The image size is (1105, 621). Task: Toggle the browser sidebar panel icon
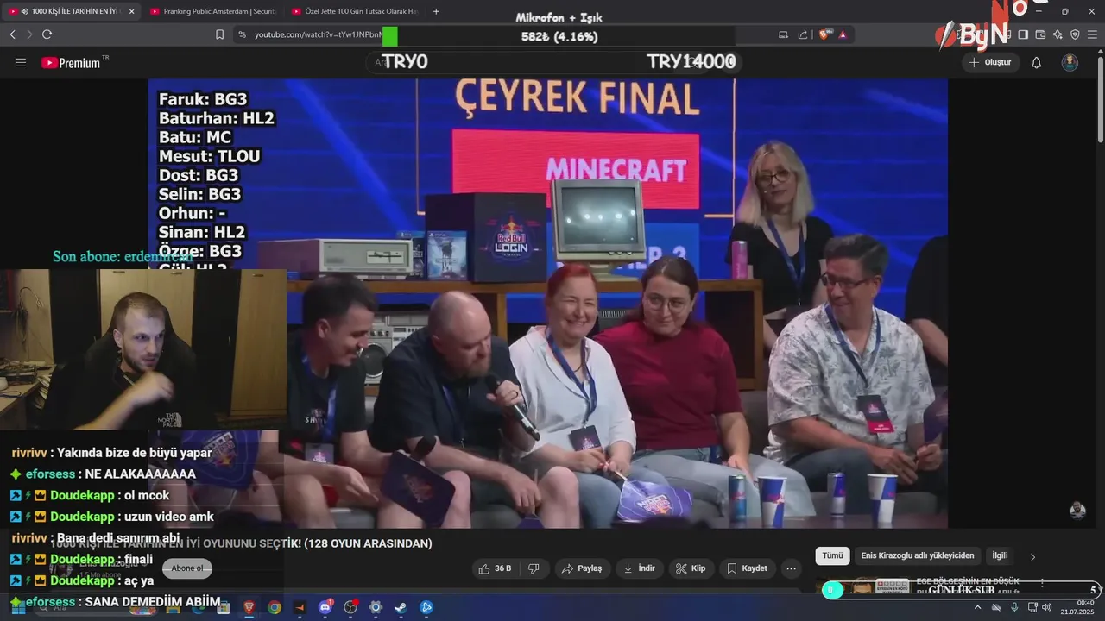pyautogui.click(x=1023, y=34)
